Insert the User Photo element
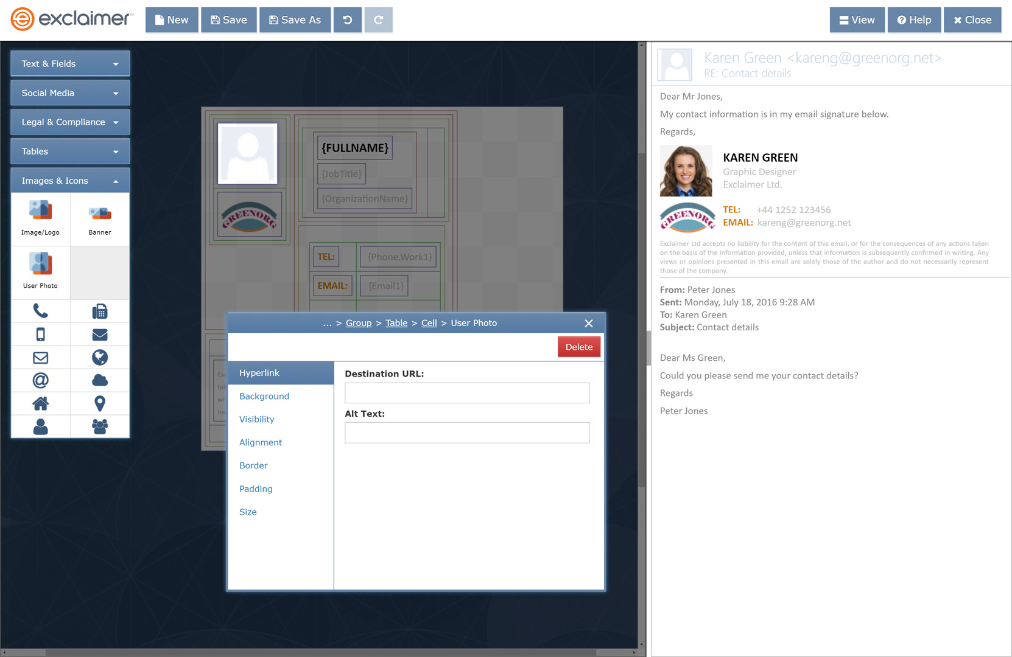This screenshot has height=657, width=1012. point(40,272)
